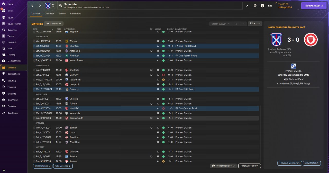Click the Opposition column header
Screen dimensions: 329x173
pyautogui.click(x=70, y=29)
